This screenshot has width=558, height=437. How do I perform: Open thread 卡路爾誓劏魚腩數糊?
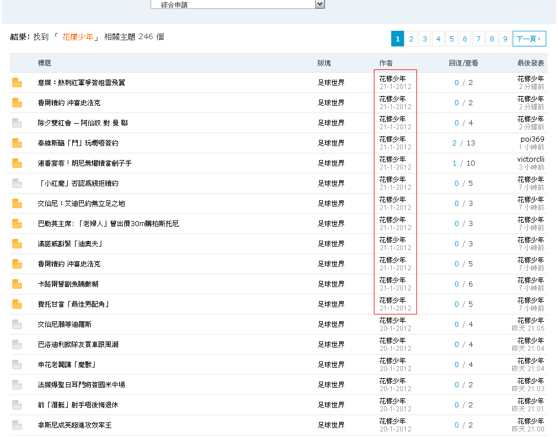coord(68,284)
